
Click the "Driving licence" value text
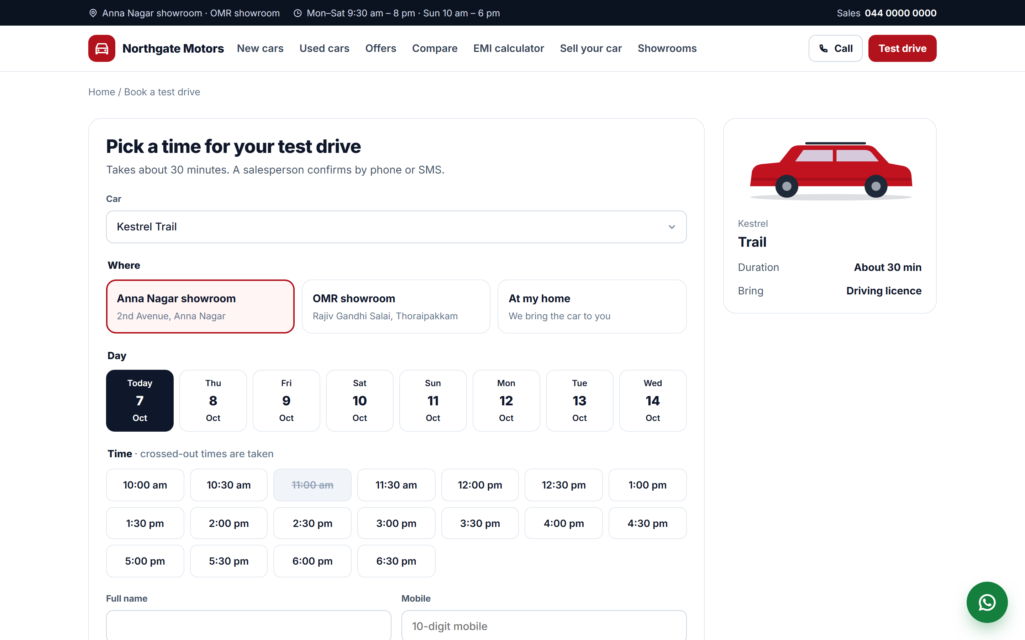(x=884, y=291)
